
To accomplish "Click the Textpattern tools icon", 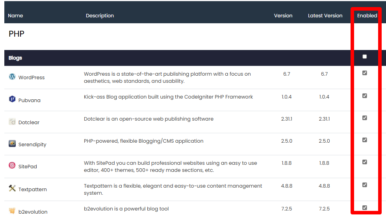I will tap(12, 188).
